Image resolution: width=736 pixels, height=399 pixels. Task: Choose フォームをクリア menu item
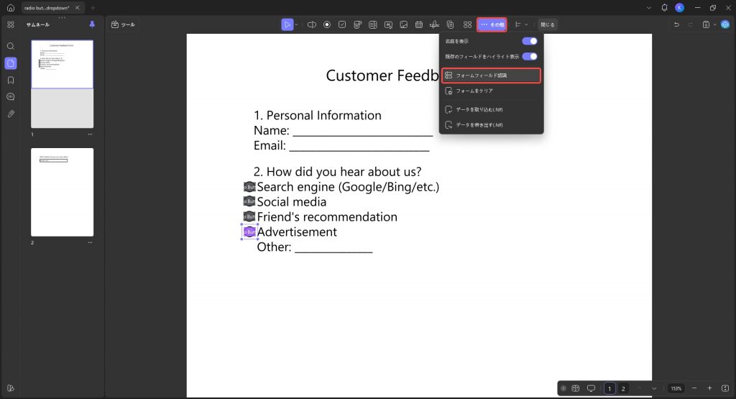coord(491,91)
